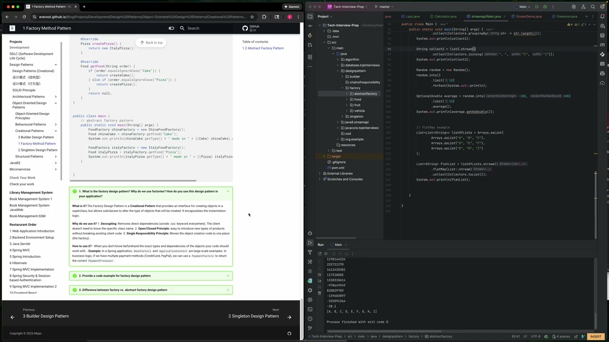This screenshot has height=342, width=609.
Task: Switch to the Calculator.java editor tab
Action: coord(442,17)
